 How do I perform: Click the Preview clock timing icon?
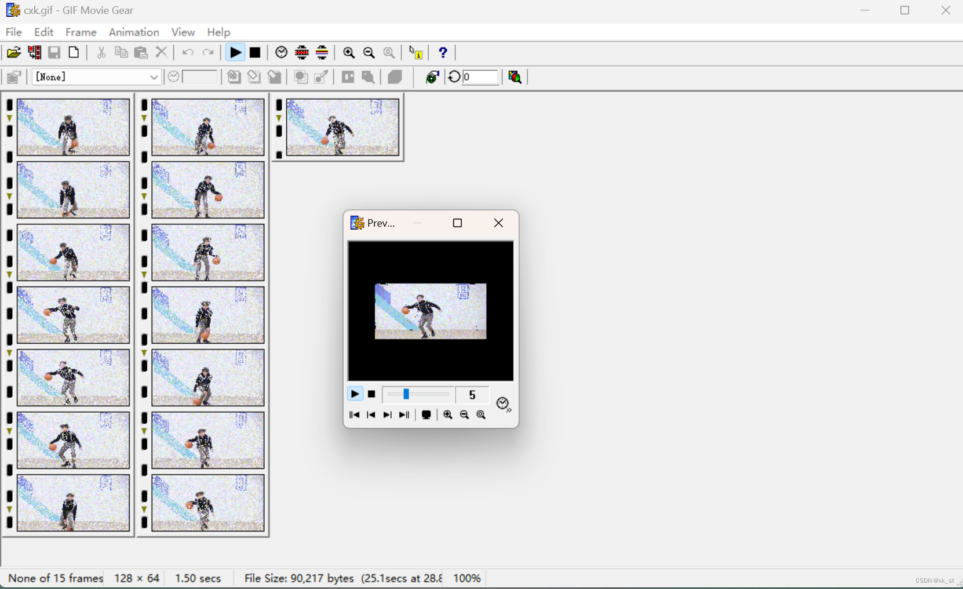(x=503, y=403)
